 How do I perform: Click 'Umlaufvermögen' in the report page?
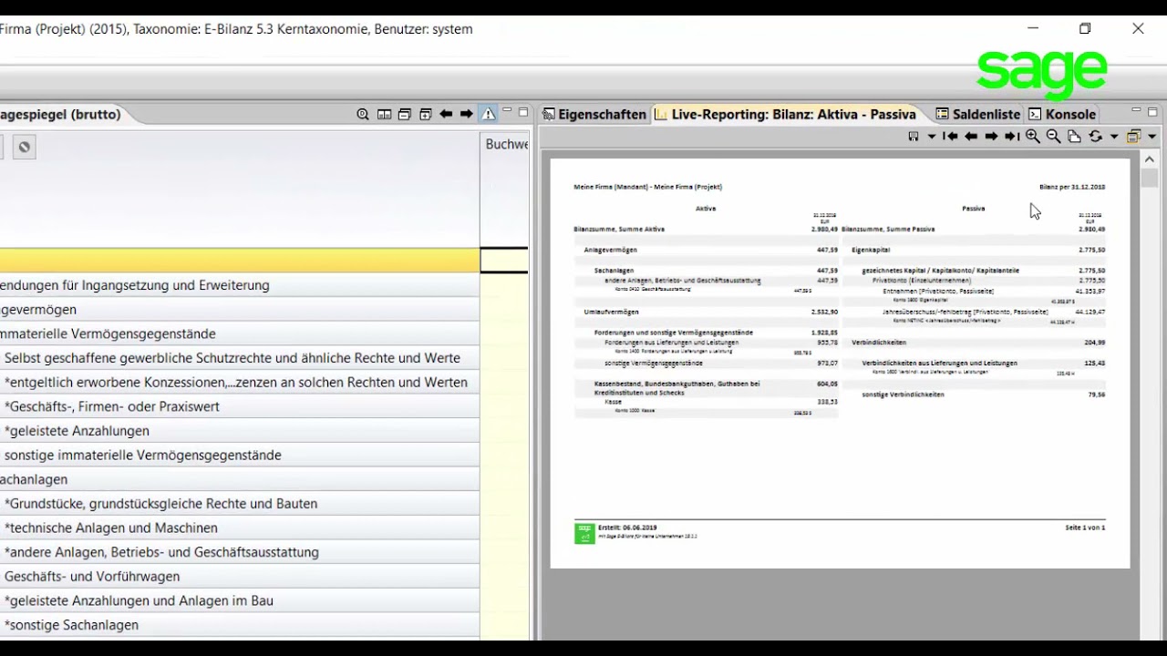(x=611, y=312)
